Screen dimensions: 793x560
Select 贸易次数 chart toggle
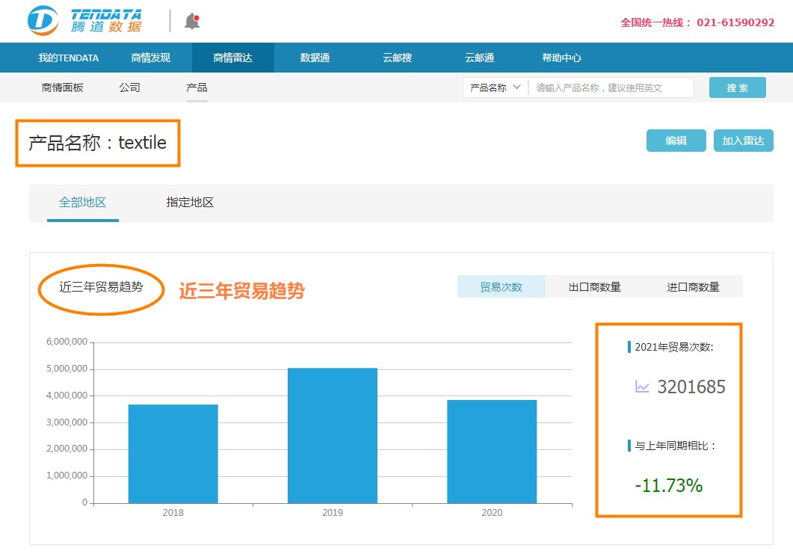pos(502,287)
